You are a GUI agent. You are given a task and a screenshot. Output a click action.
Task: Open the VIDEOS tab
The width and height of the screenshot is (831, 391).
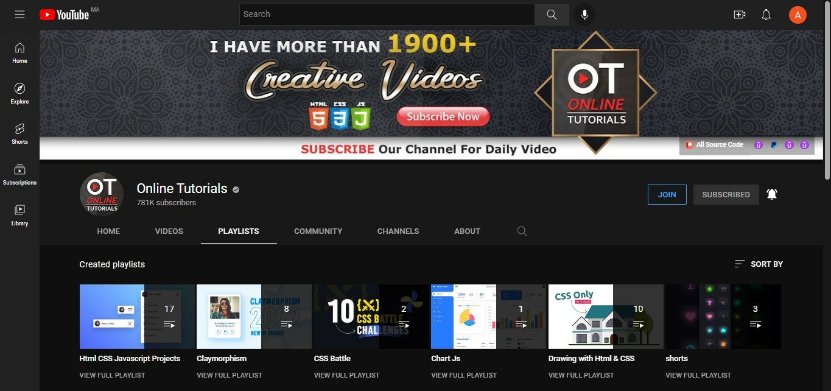tap(169, 231)
